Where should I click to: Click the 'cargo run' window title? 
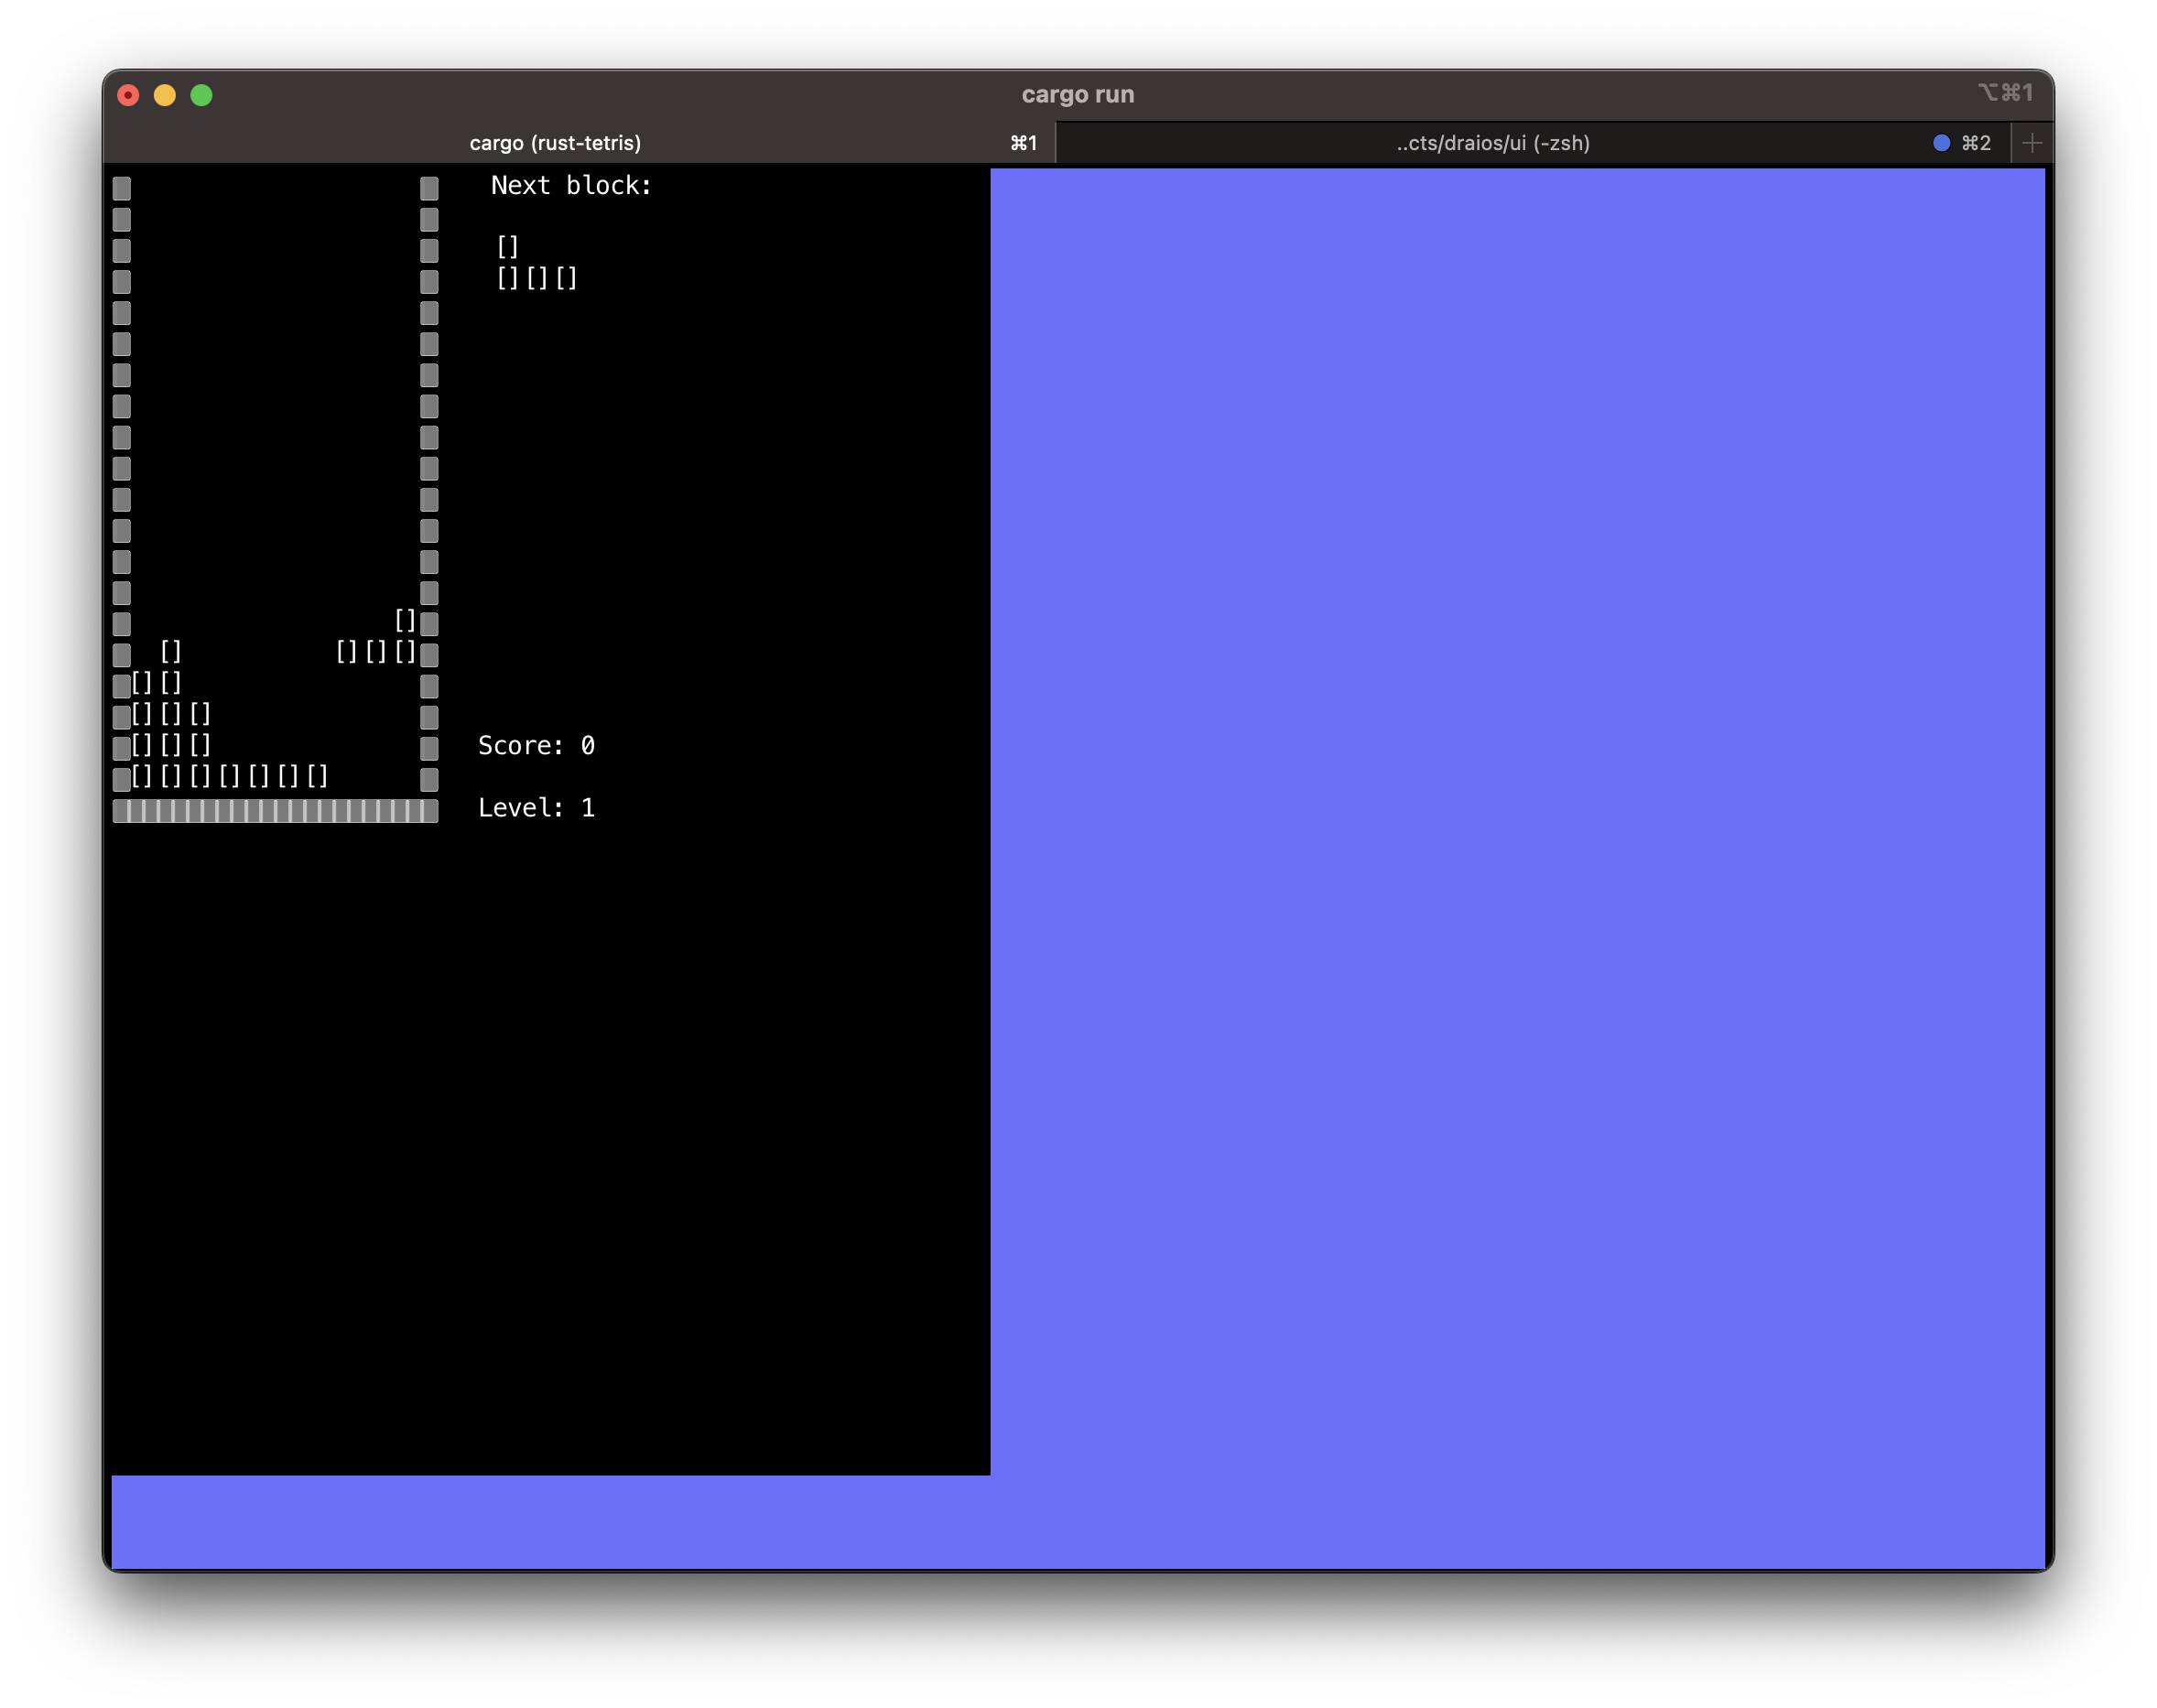pos(1077,94)
